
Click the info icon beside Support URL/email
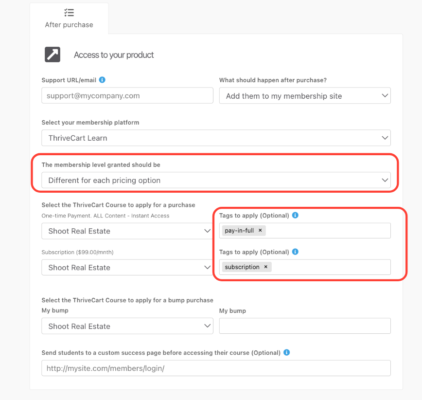(102, 80)
